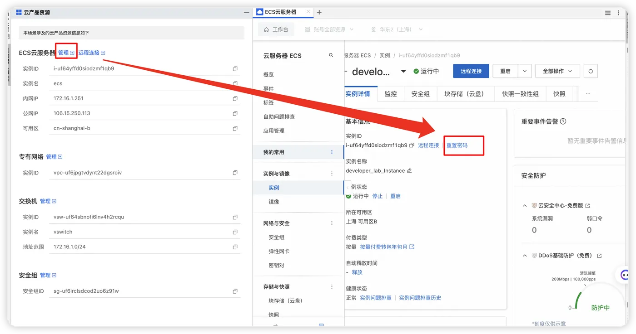Screen dimensions: 636x334
Task: Open options dots for 我的常用
Action: [x=332, y=152]
